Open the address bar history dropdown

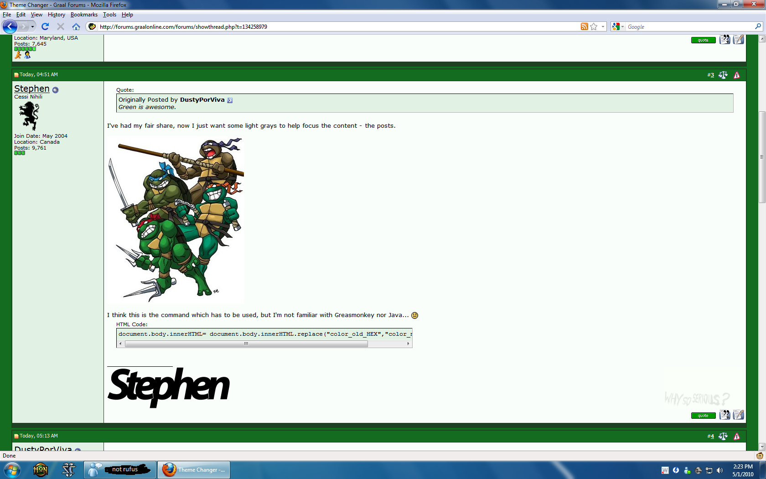click(603, 26)
